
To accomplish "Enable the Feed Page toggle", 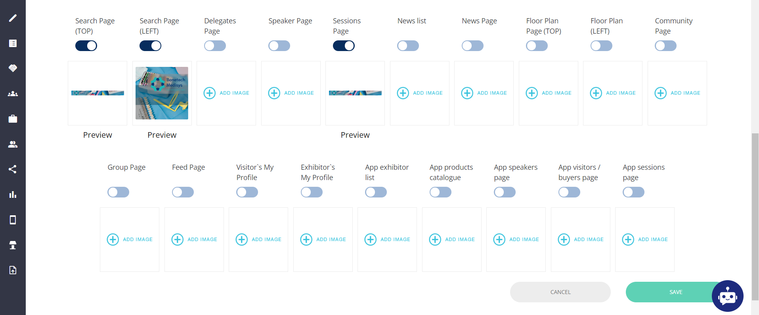I will coord(183,192).
